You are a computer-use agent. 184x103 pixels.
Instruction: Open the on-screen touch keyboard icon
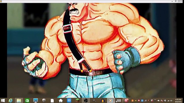(x=119, y=100)
